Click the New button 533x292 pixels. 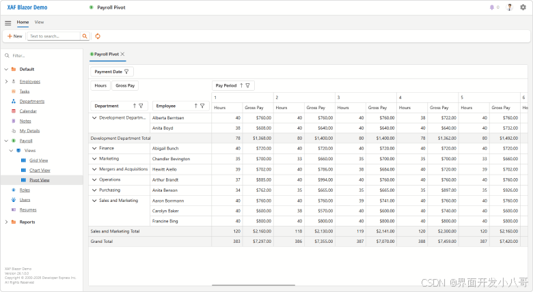[x=15, y=36]
